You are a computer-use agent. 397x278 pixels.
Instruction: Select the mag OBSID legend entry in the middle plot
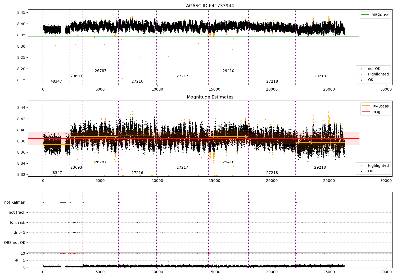[376, 106]
